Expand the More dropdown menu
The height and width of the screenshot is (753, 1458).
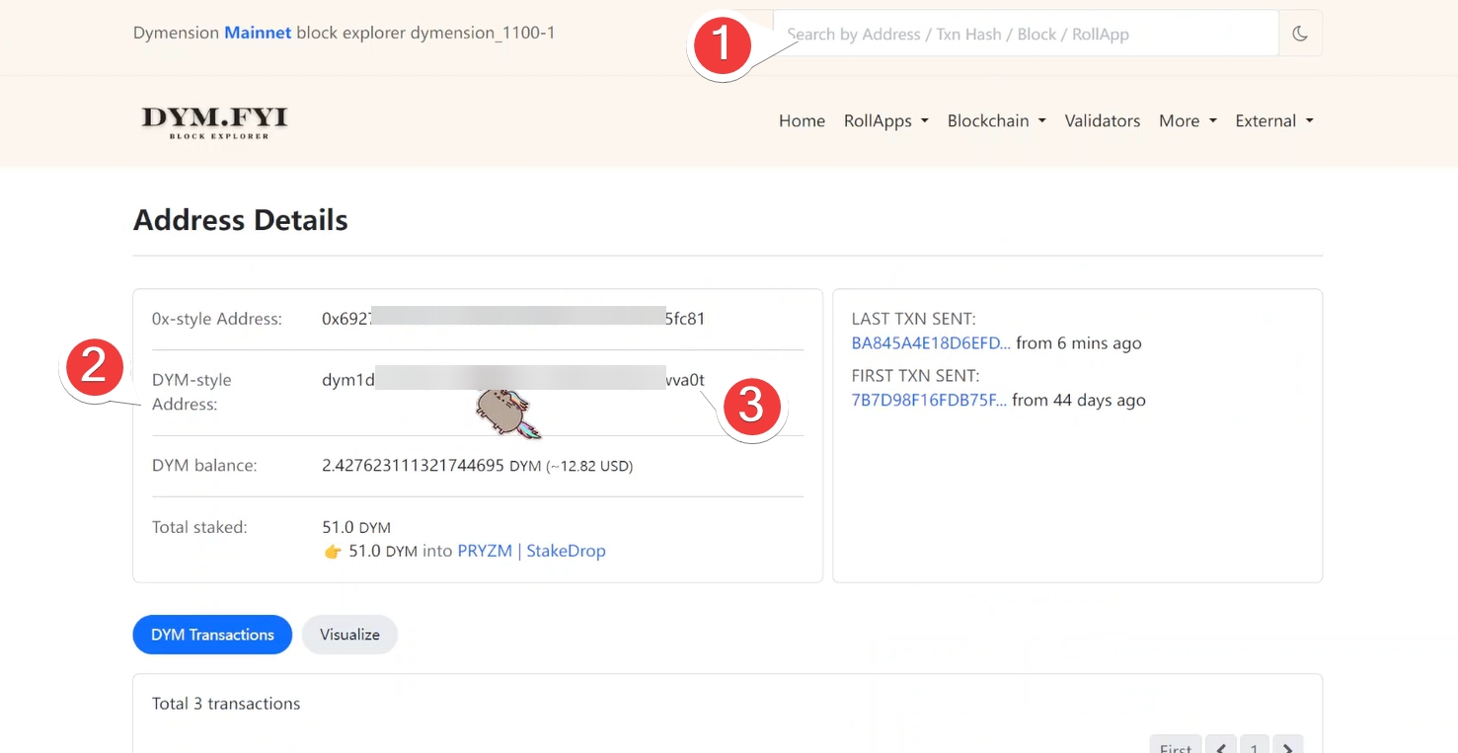[x=1188, y=121]
